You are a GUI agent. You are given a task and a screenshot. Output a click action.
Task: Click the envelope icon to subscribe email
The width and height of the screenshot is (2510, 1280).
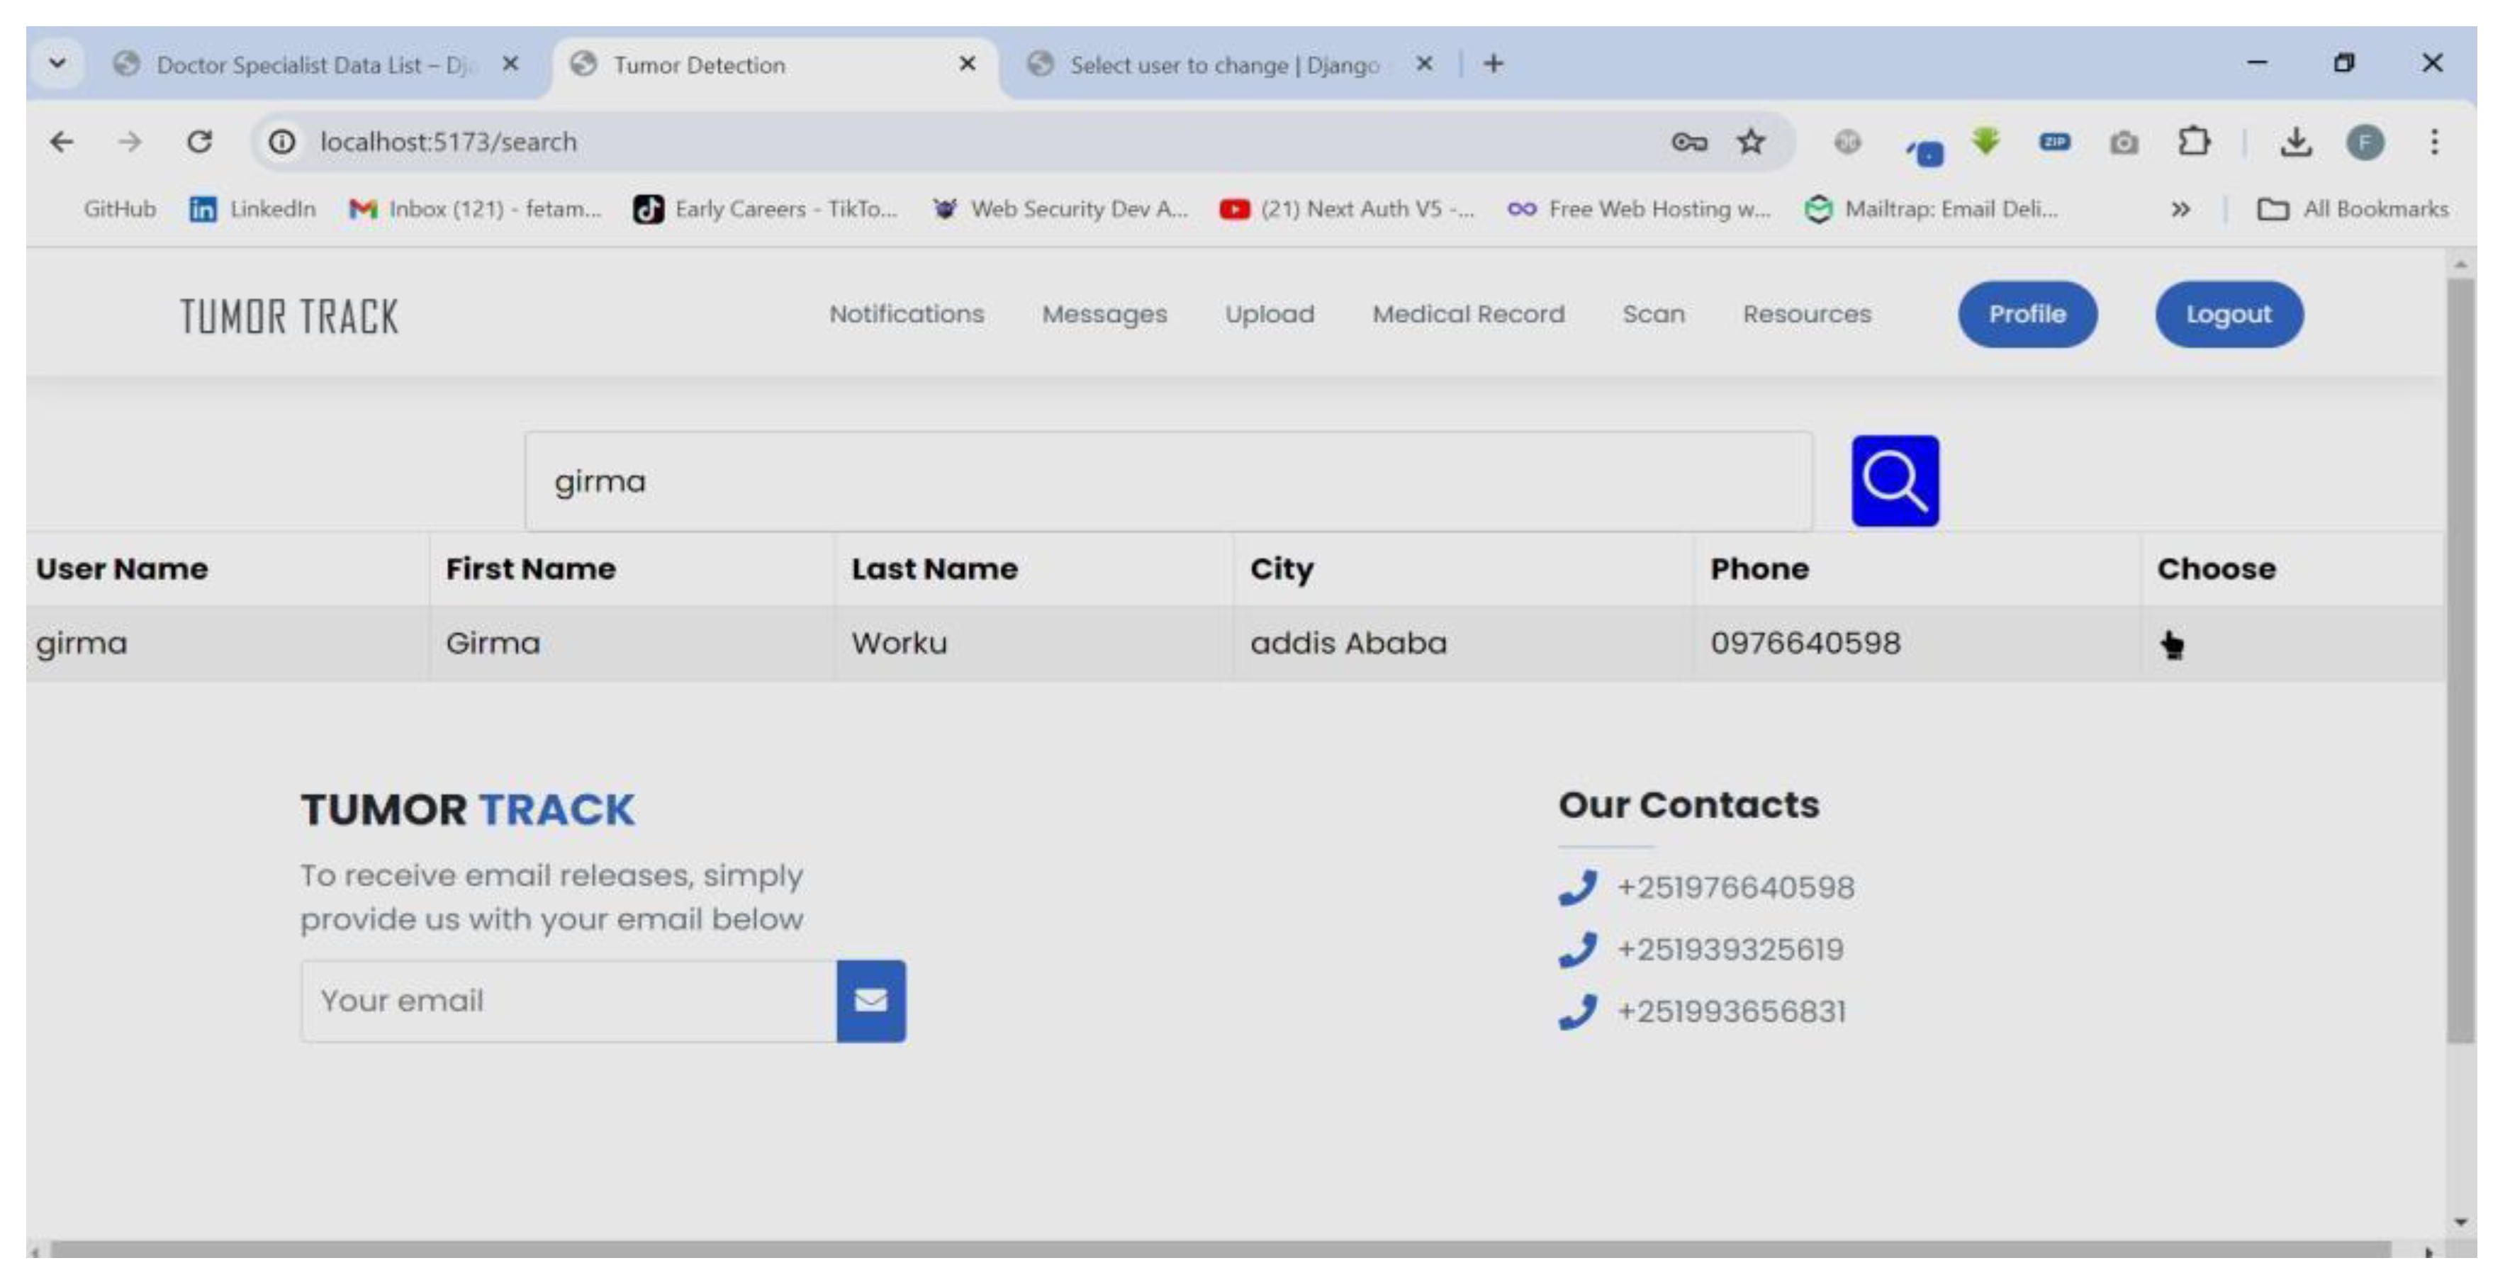870,999
